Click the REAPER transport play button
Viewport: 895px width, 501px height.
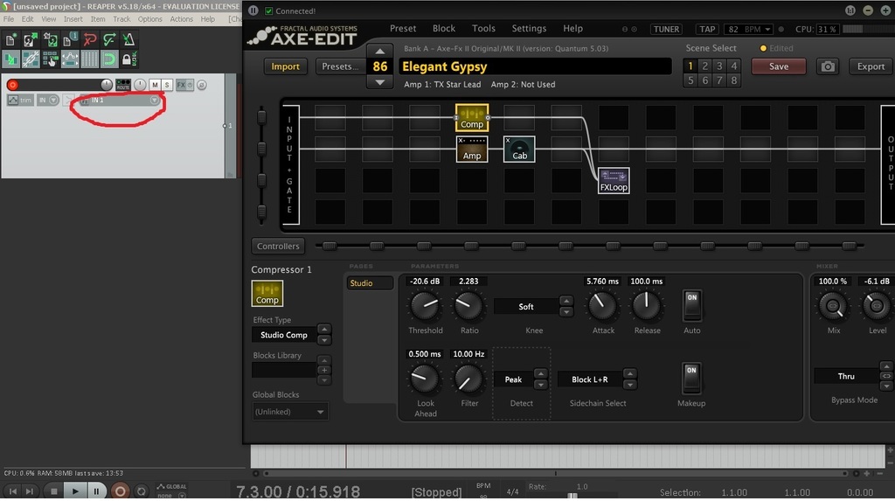coord(75,491)
